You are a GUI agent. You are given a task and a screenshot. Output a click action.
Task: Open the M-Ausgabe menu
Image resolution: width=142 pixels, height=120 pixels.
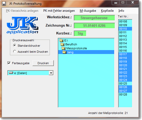pyautogui.click(x=88, y=11)
